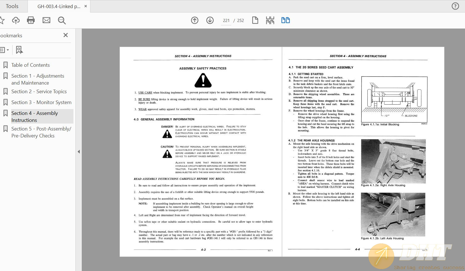Close the Bookmarks panel
Image resolution: width=465 pixels, height=271 pixels.
[x=66, y=35]
